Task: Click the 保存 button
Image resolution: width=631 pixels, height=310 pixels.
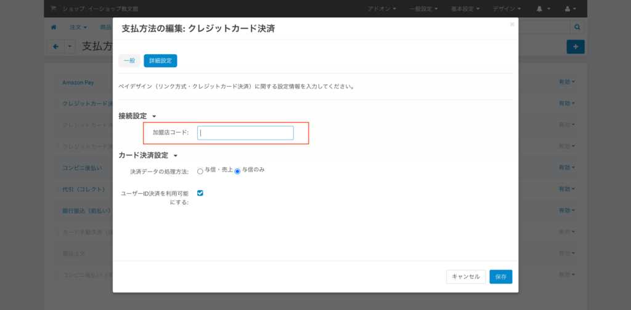Action: pos(500,277)
